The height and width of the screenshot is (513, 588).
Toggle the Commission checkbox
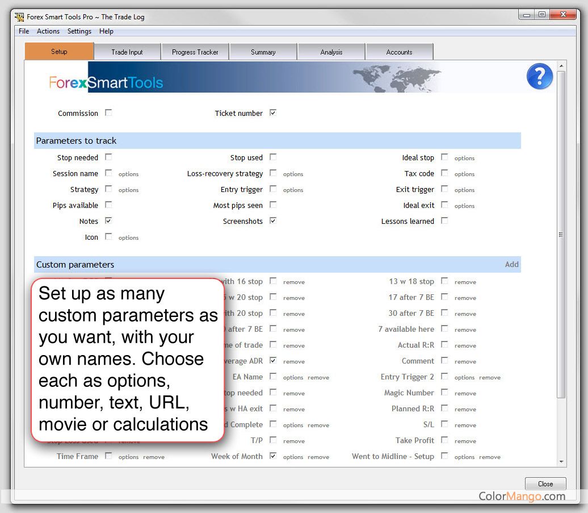click(108, 112)
